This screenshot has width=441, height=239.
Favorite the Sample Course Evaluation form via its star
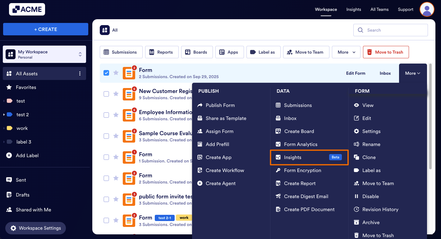click(x=116, y=136)
